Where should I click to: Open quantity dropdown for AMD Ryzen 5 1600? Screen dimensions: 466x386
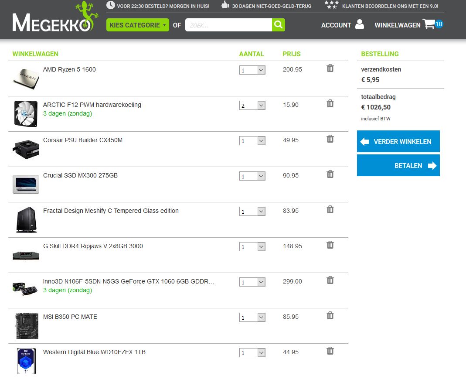coord(252,70)
